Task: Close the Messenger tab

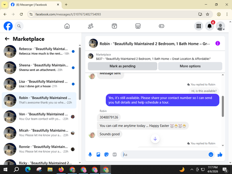Action: [x=58, y=5]
